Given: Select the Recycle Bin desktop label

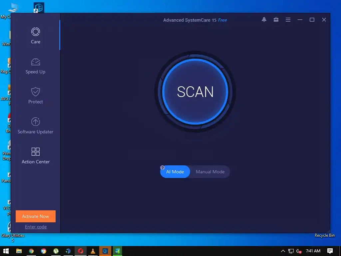Looking at the screenshot, I should [x=324, y=235].
